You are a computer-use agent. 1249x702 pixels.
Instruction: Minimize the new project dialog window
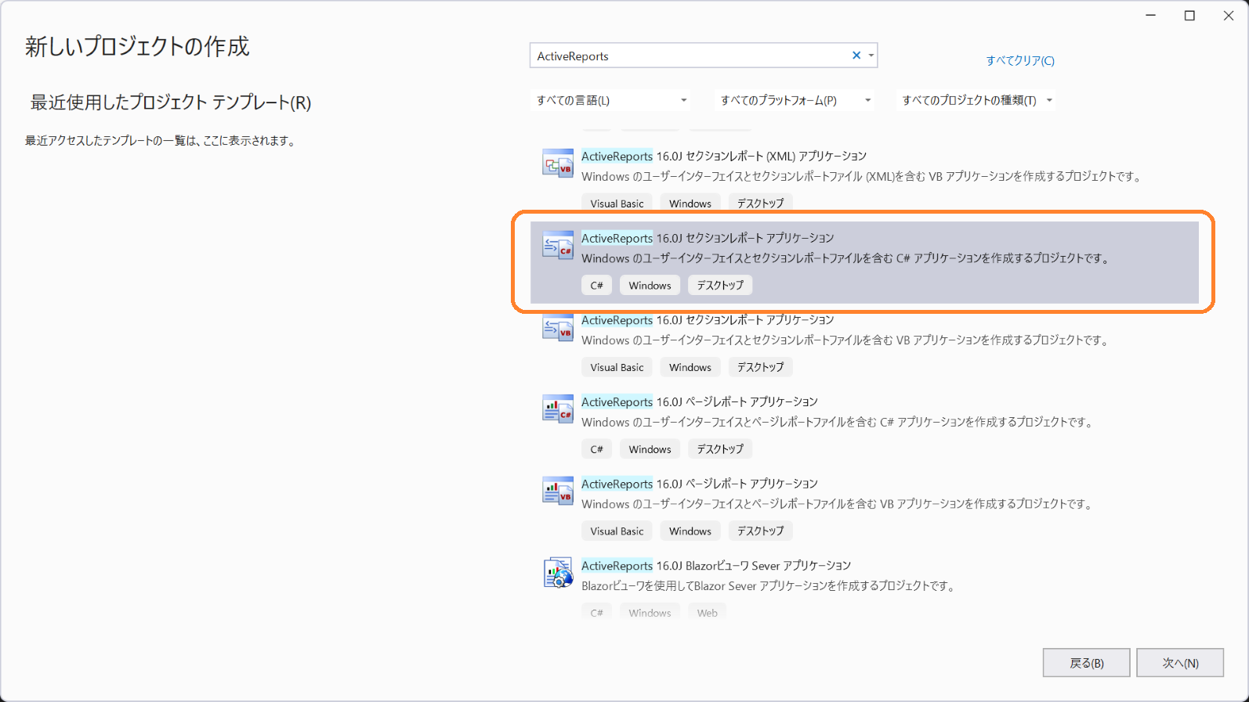[x=1150, y=16]
